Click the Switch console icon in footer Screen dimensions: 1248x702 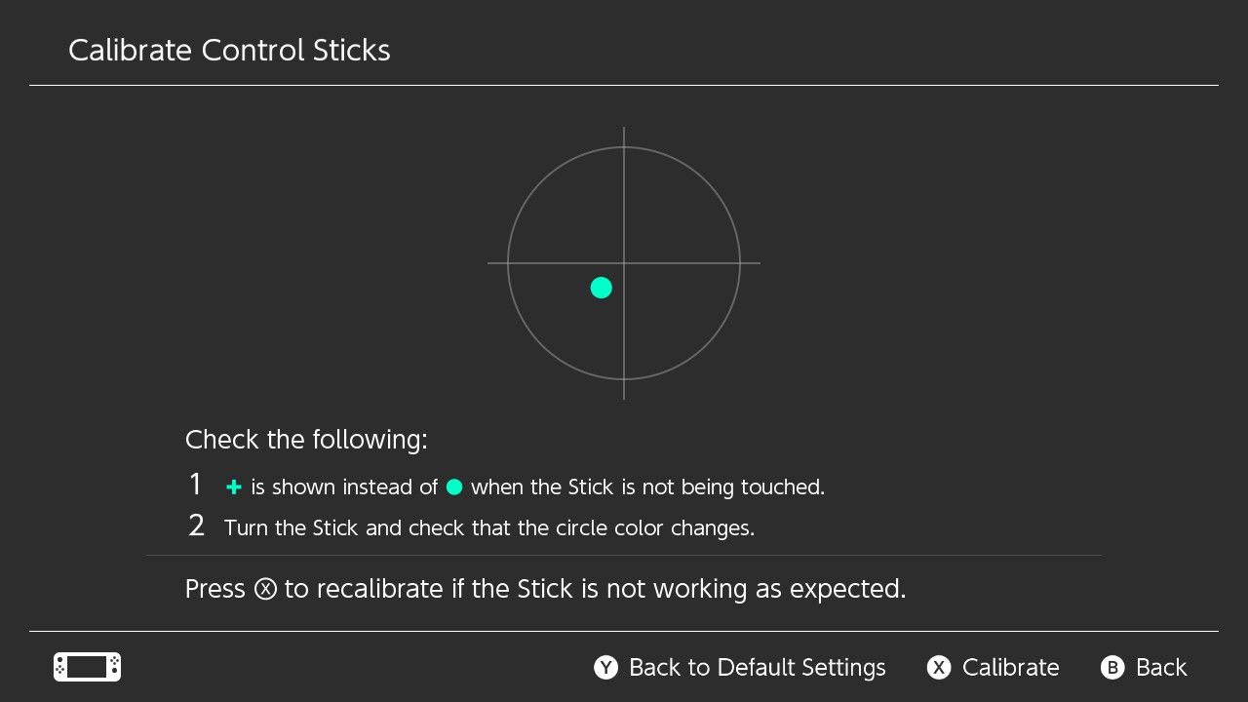pyautogui.click(x=87, y=667)
